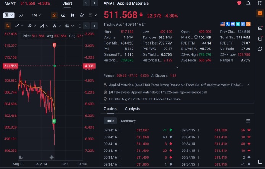Select the Ticks sub-tab
The image size is (265, 169).
pyautogui.click(x=110, y=121)
